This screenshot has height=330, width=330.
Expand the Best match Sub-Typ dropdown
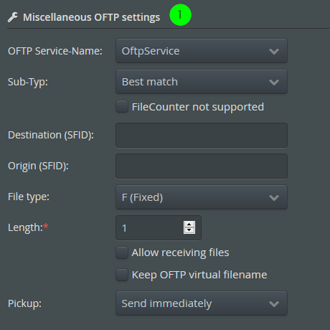202,82
